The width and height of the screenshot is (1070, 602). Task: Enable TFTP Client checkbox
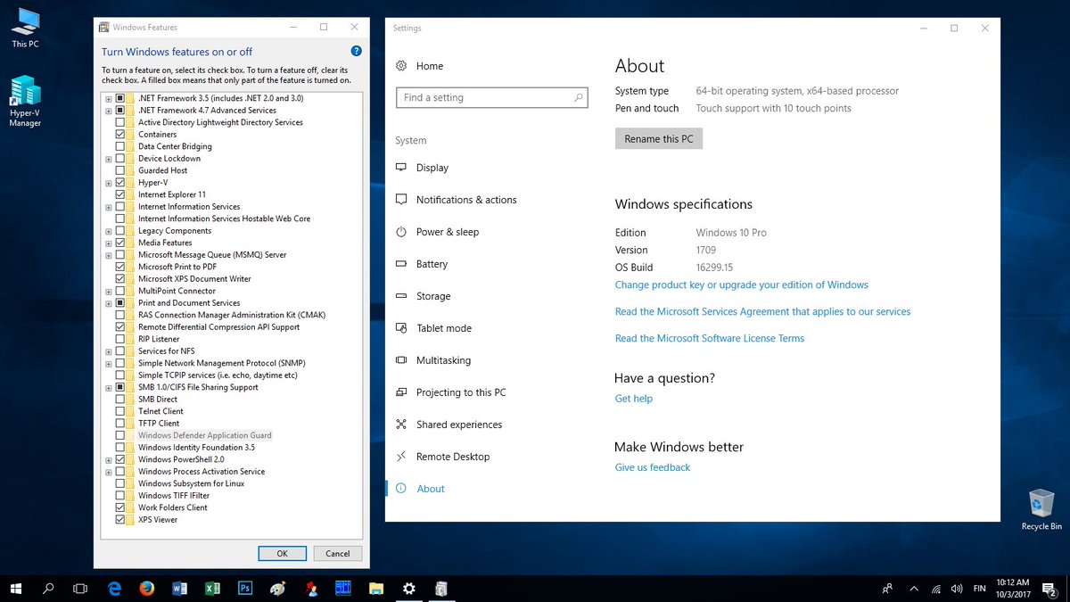[x=119, y=424]
